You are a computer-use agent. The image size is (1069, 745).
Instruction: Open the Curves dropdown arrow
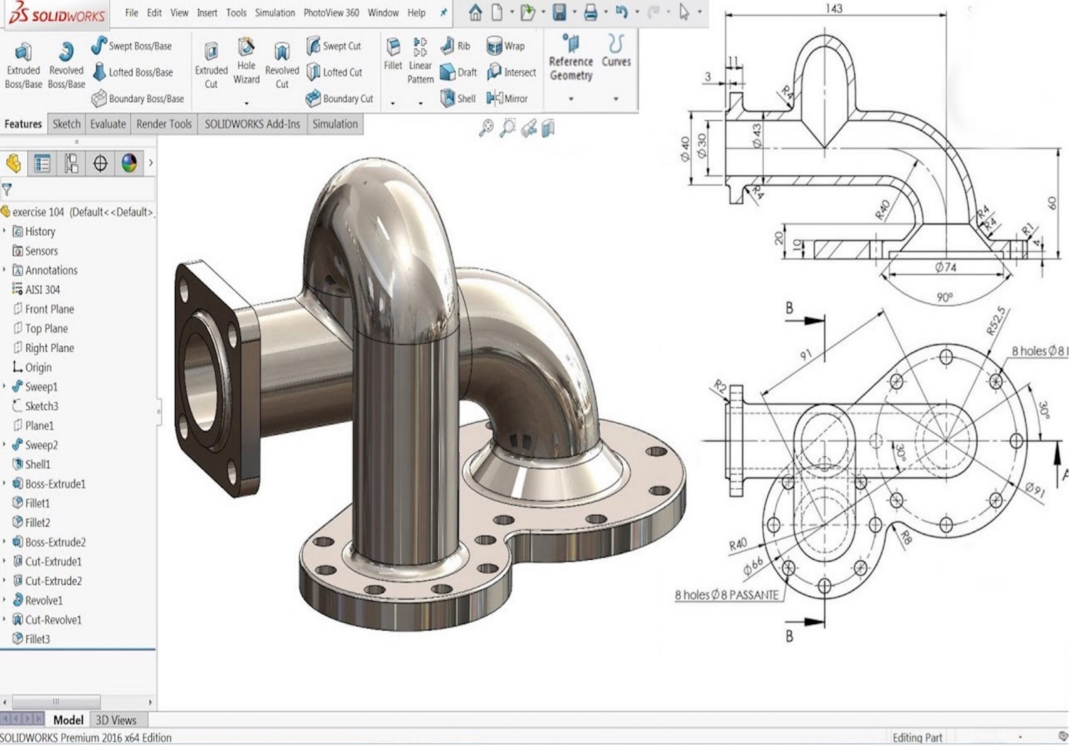[x=616, y=99]
